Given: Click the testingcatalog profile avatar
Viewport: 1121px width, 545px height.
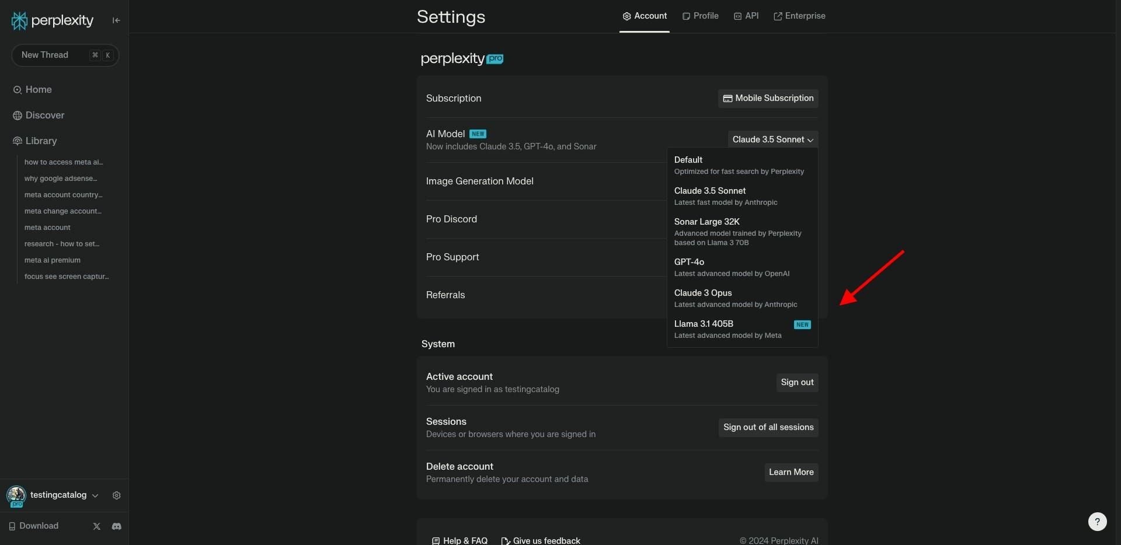Looking at the screenshot, I should tap(16, 495).
